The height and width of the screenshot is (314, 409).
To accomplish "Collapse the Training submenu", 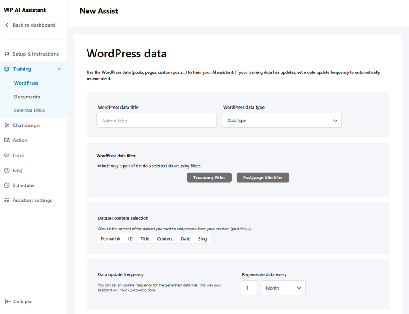I will click(59, 68).
